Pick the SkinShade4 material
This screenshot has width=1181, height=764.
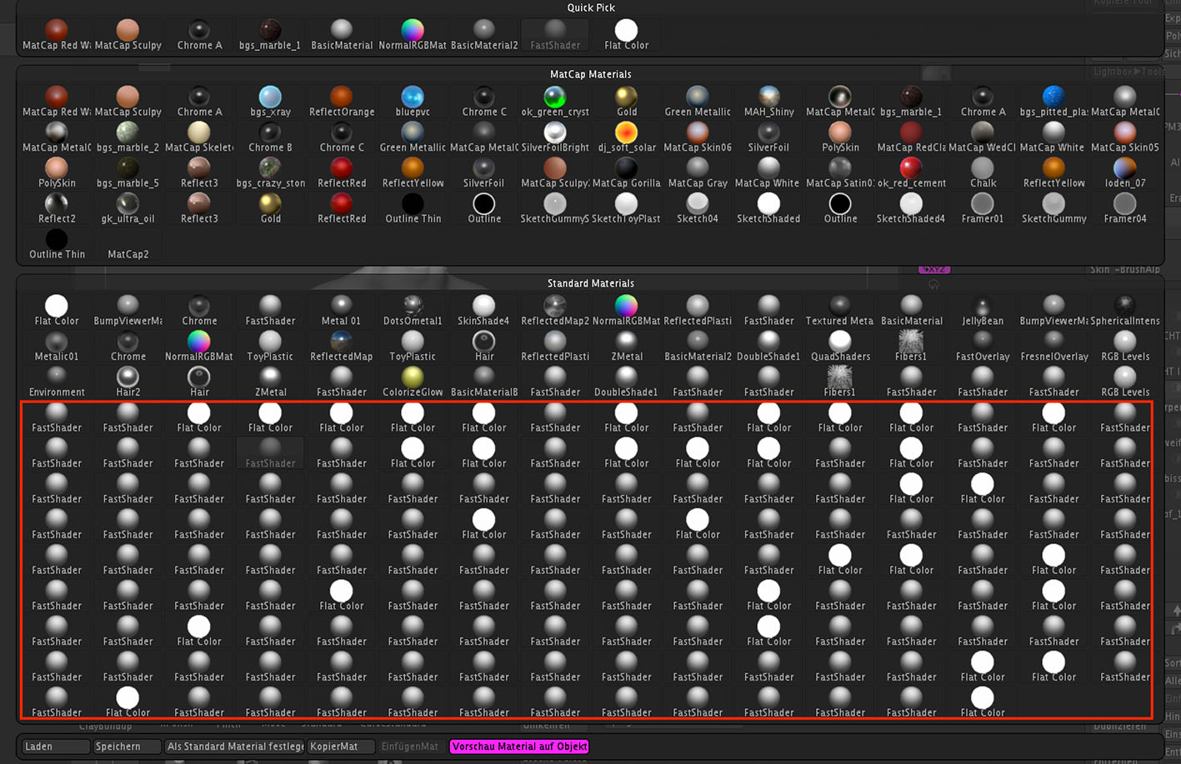[x=483, y=307]
